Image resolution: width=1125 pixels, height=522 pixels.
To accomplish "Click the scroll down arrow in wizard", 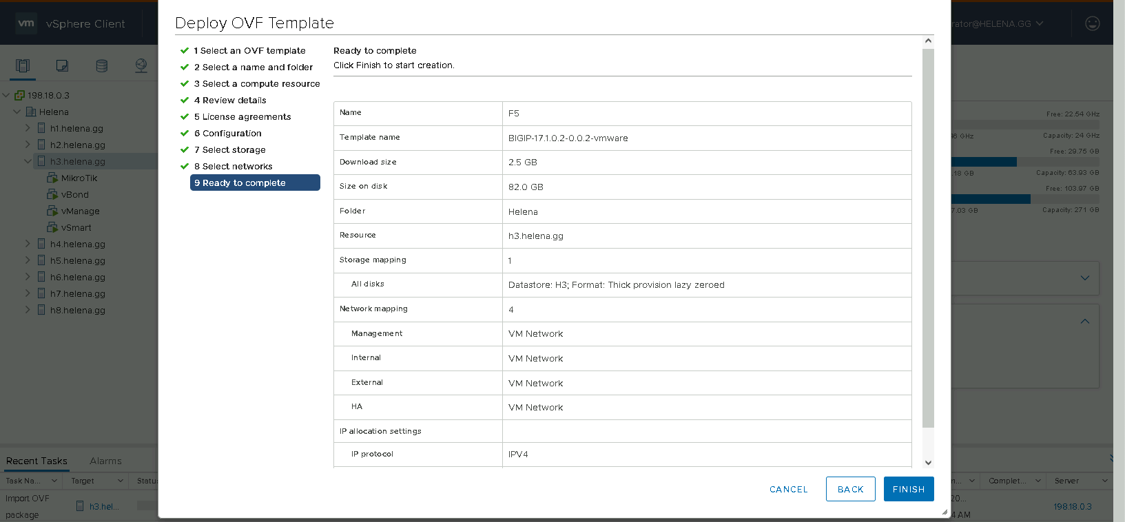I will point(928,463).
